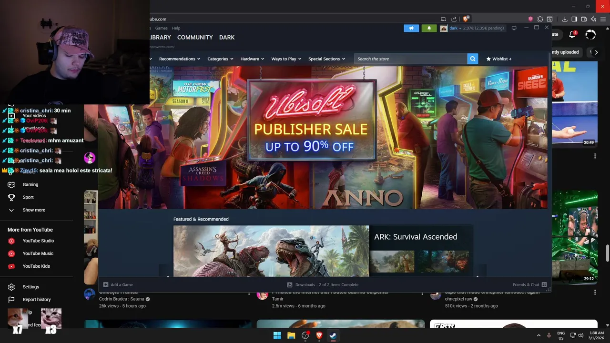Open Steam announcements megaphone button

(411, 28)
